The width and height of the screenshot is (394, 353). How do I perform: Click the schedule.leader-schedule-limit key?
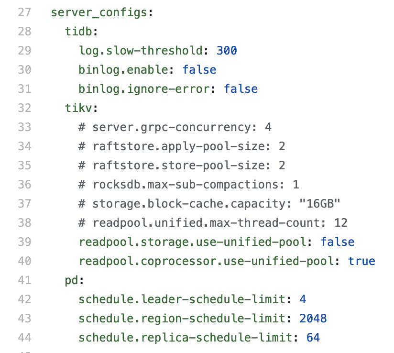click(x=182, y=299)
